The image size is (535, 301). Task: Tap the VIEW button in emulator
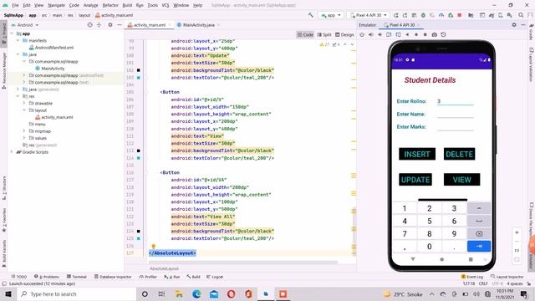[x=461, y=180]
